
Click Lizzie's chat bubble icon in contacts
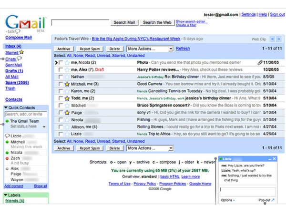coord(7,136)
